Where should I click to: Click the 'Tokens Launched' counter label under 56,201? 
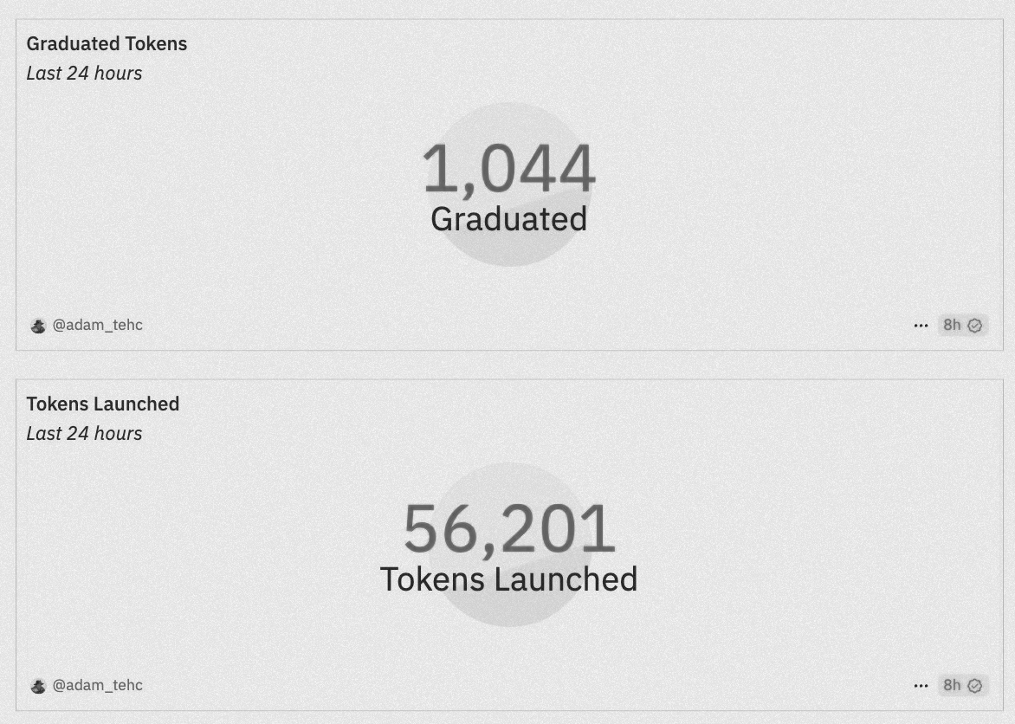(508, 579)
